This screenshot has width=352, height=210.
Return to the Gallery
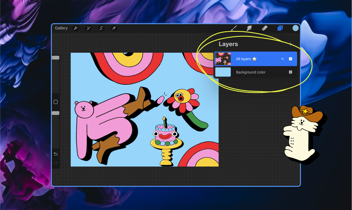61,28
